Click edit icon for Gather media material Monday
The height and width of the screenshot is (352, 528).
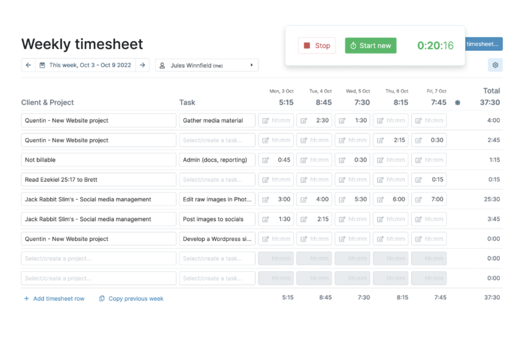click(x=265, y=121)
